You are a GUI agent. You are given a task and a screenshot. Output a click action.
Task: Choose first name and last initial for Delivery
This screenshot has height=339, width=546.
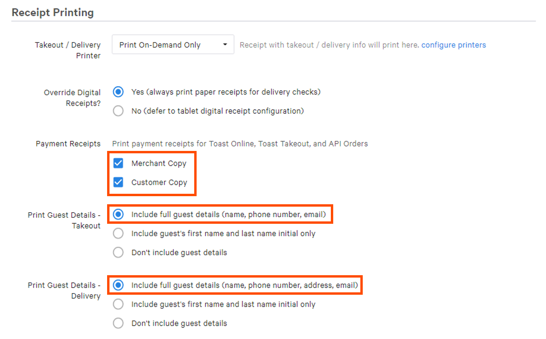(x=118, y=304)
